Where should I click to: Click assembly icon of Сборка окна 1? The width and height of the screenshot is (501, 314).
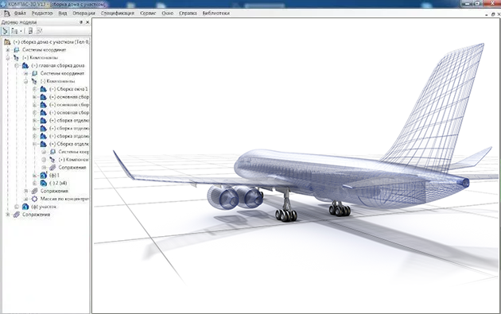[x=44, y=89]
